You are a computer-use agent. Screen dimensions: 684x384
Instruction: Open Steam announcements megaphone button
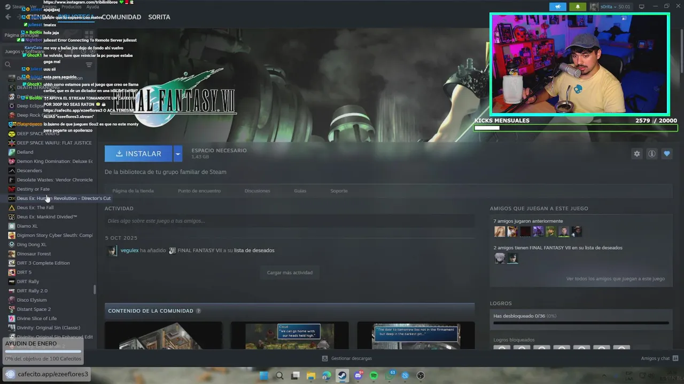pyautogui.click(x=557, y=7)
